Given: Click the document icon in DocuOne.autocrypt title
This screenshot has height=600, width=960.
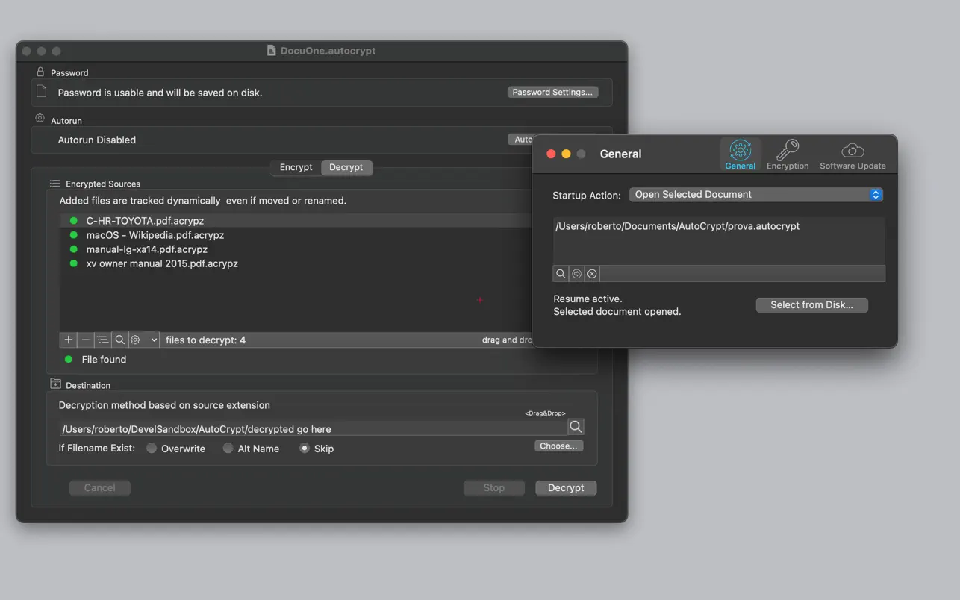Looking at the screenshot, I should coord(272,51).
